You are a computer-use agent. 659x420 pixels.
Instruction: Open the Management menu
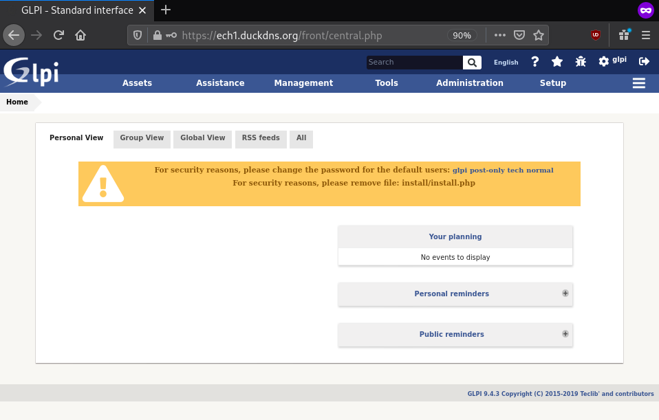click(x=303, y=83)
